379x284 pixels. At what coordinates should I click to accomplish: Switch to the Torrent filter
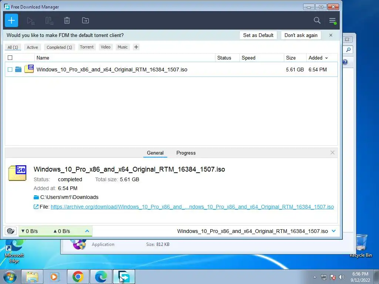(x=87, y=47)
